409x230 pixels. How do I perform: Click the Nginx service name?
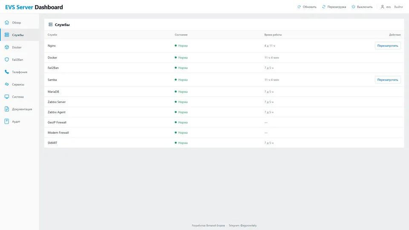pyautogui.click(x=52, y=46)
